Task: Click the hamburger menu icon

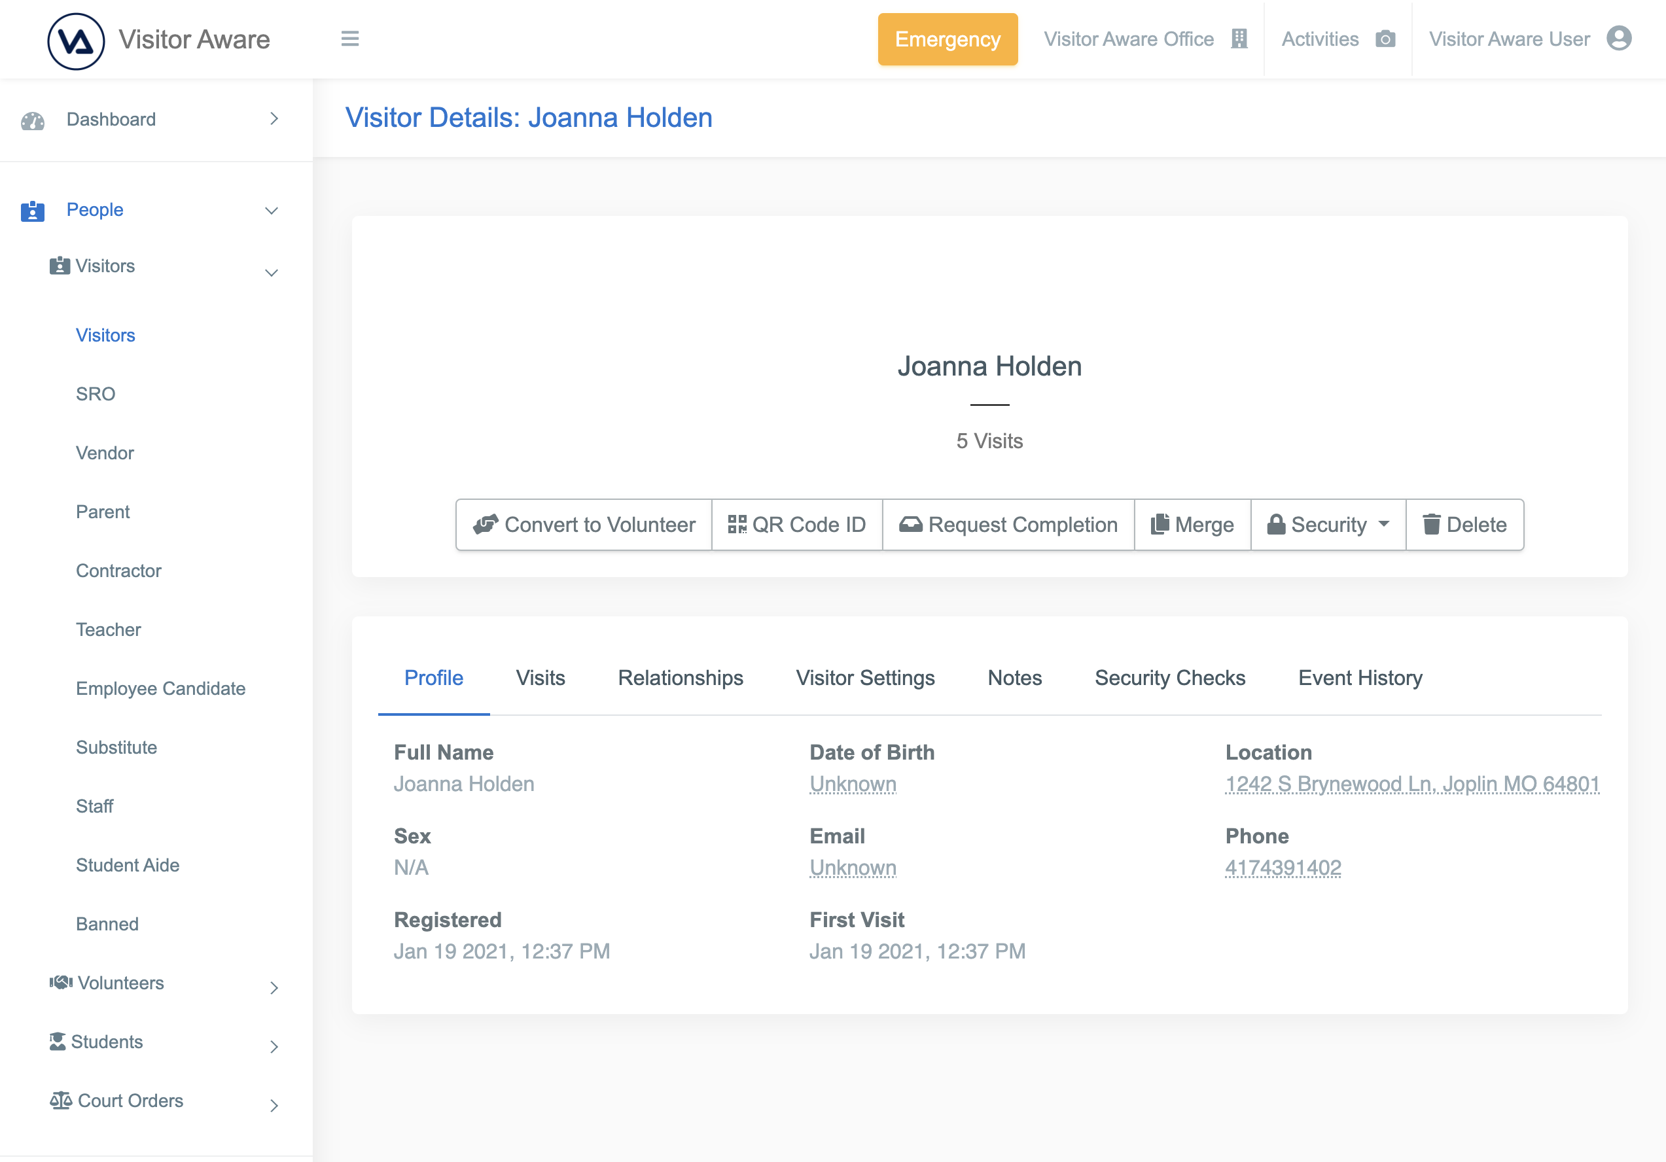Action: tap(349, 39)
